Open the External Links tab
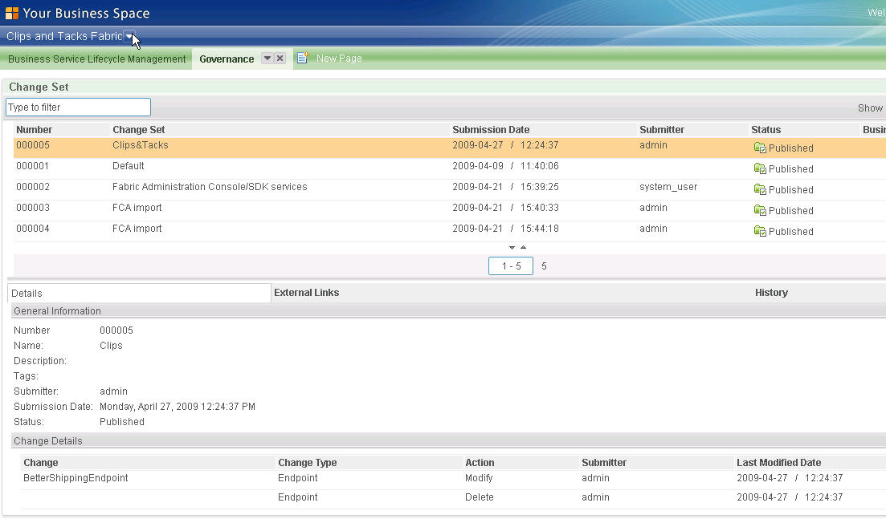The height and width of the screenshot is (519, 886). click(x=306, y=293)
